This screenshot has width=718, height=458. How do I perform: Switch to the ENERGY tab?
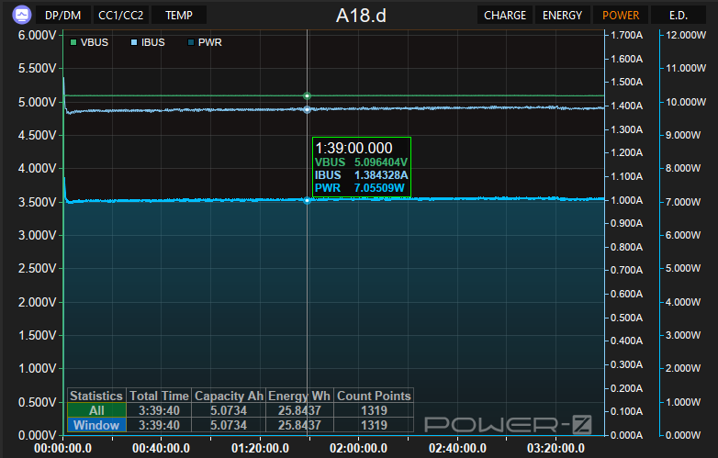[x=562, y=15]
